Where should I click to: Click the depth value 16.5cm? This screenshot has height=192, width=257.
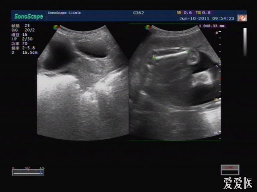pyautogui.click(x=30, y=53)
